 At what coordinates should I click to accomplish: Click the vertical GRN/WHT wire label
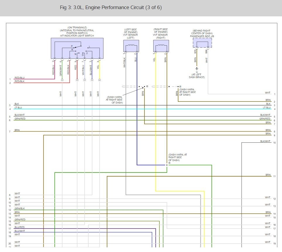point(61,70)
